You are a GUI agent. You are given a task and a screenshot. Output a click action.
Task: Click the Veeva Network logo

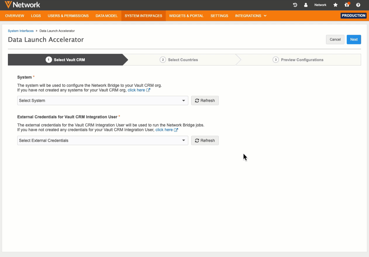(x=22, y=5)
